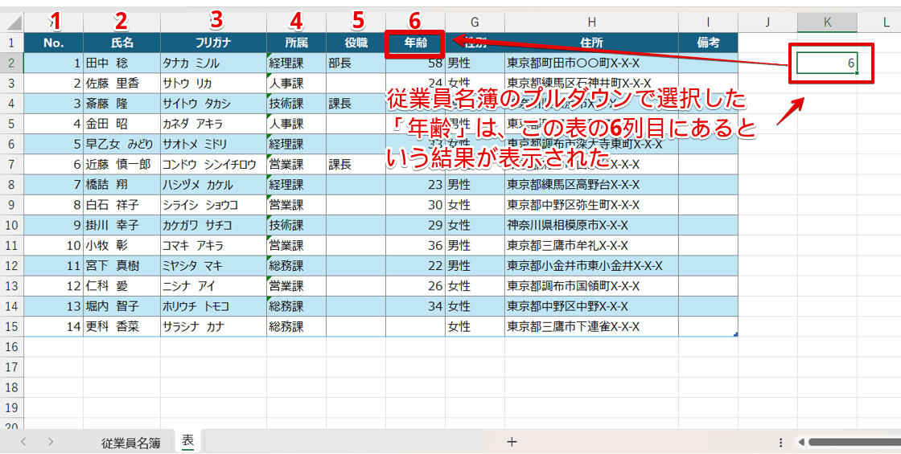Click address 東京都町田市〇〇町X-X-X
This screenshot has width=901, height=454.
click(591, 63)
